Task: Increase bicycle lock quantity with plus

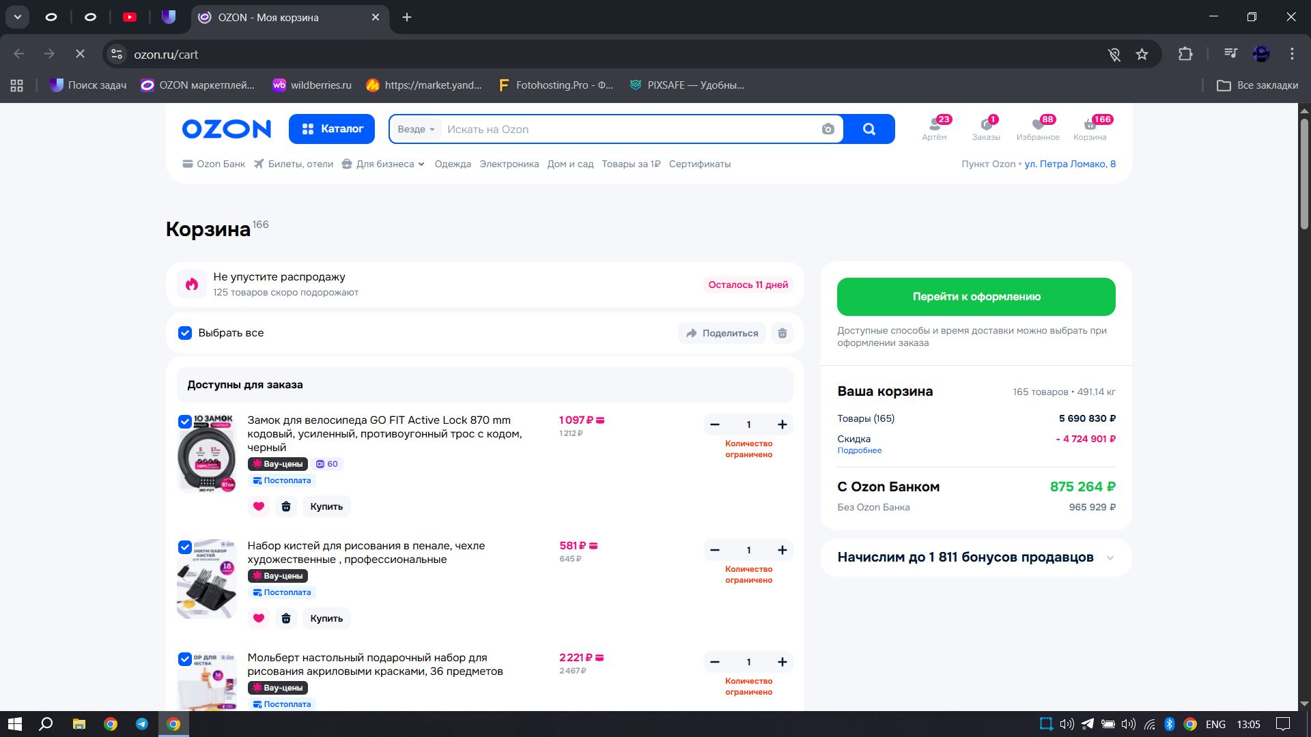Action: pyautogui.click(x=783, y=424)
